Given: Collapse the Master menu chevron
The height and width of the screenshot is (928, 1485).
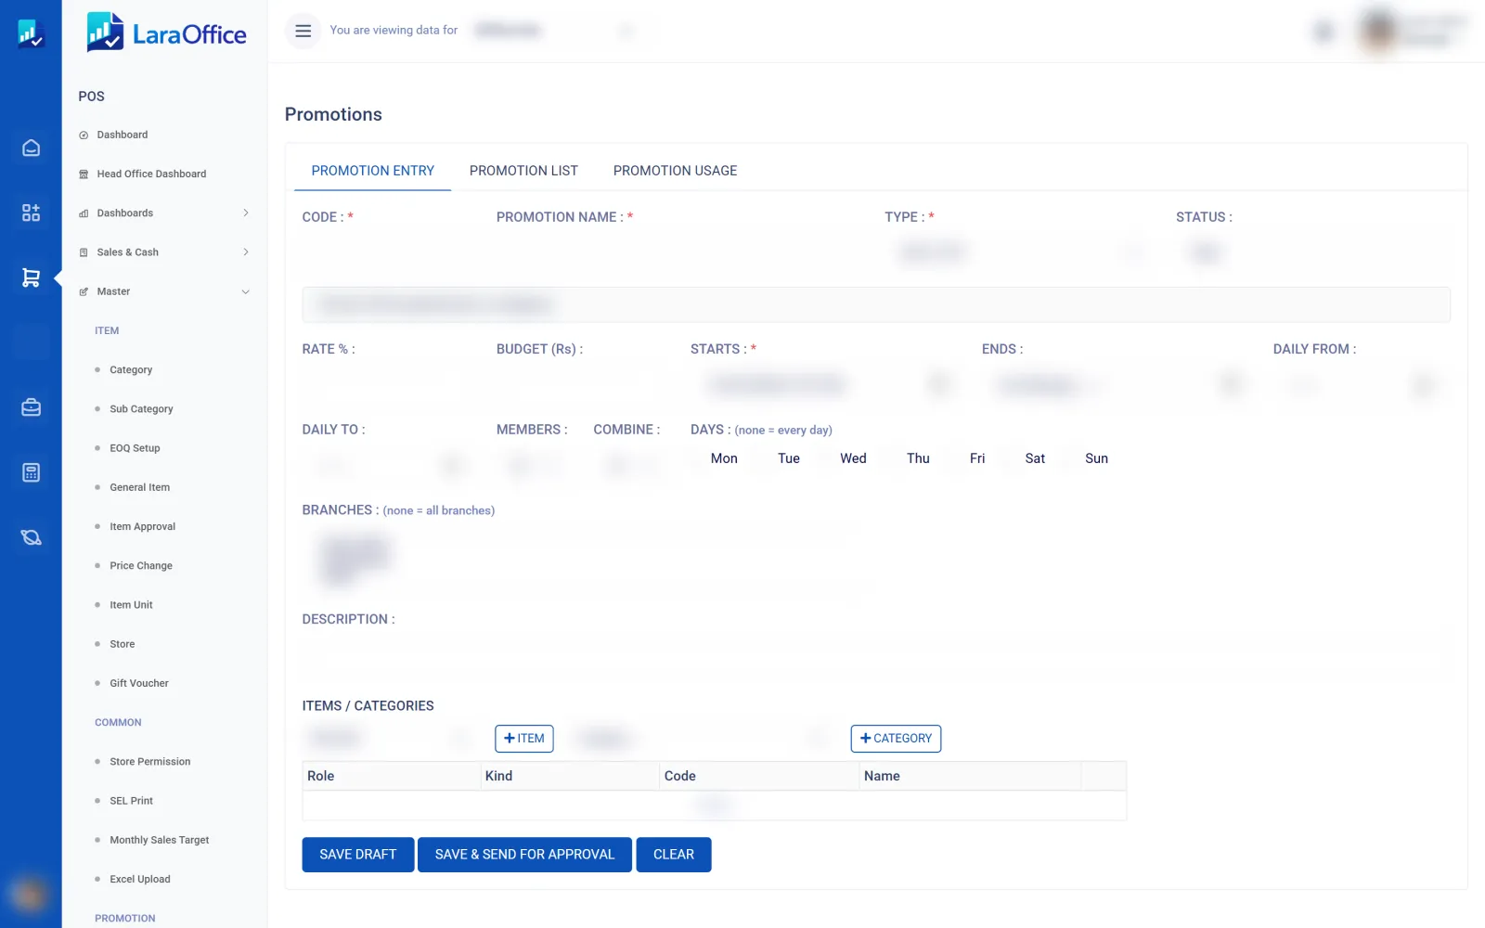Looking at the screenshot, I should (x=246, y=291).
